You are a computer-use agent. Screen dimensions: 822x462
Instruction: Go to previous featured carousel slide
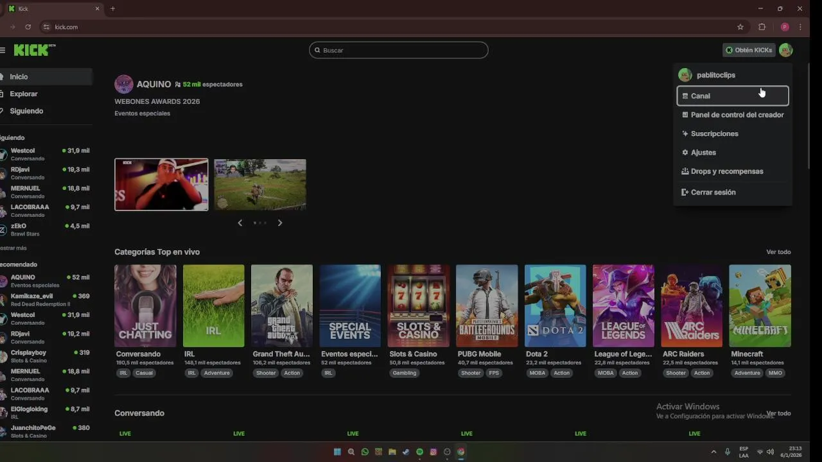click(240, 223)
